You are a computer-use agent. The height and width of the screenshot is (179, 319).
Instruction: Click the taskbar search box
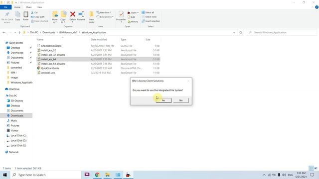(45, 175)
